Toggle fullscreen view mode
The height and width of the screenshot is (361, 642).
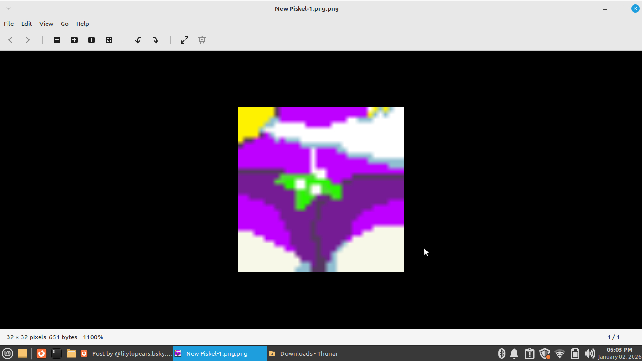185,40
